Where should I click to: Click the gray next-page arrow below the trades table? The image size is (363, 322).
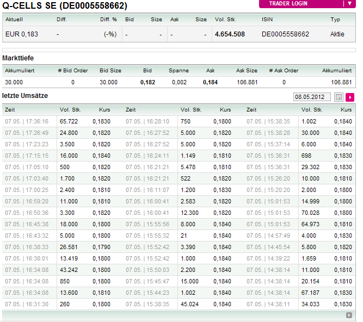pos(349,315)
